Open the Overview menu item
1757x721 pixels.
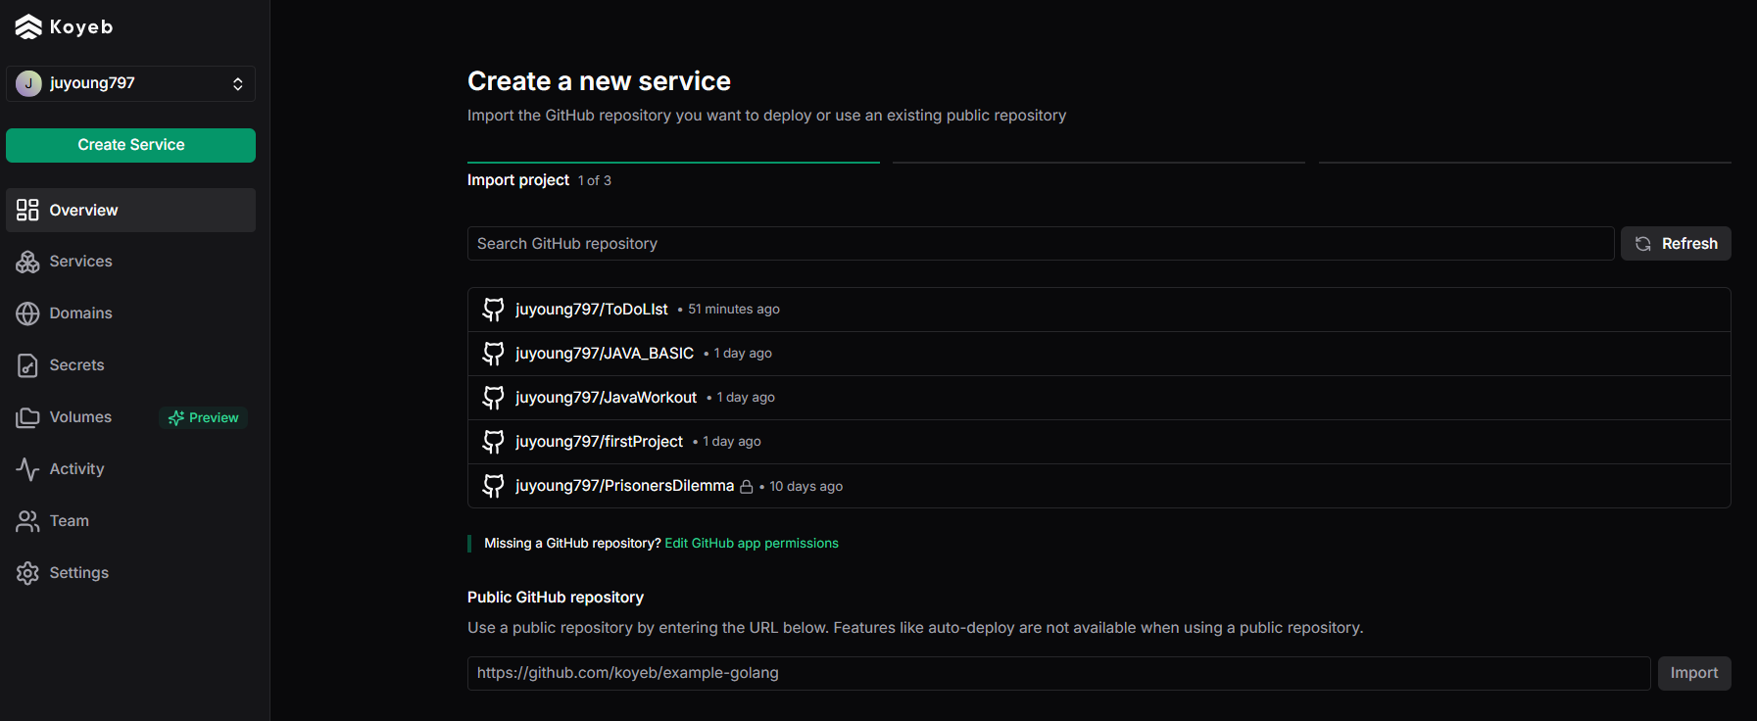coord(130,210)
